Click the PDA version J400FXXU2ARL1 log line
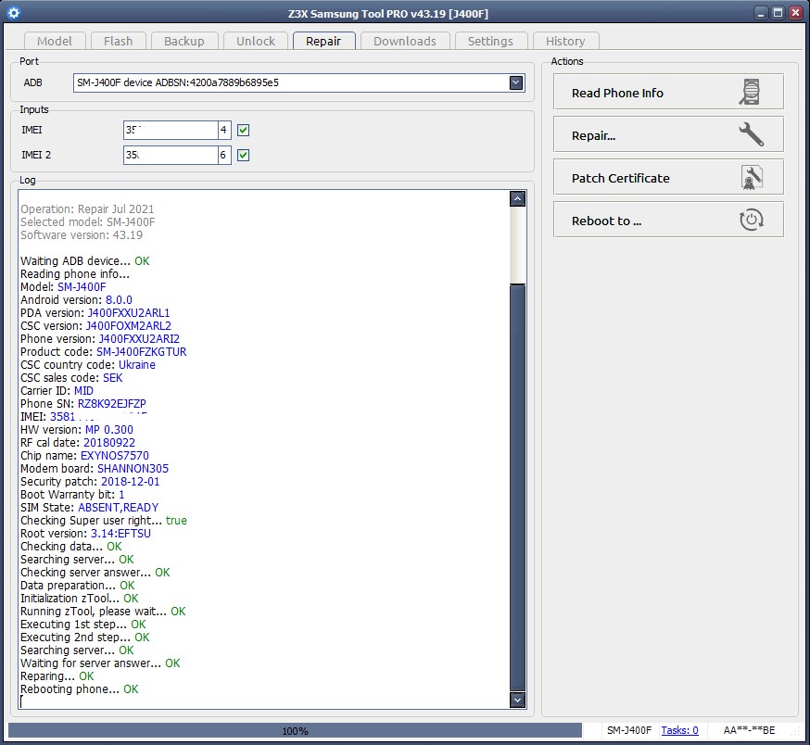Screen dimensions: 810x745 point(95,312)
